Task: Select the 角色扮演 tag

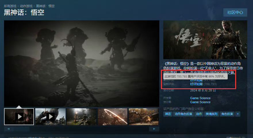Action: (x=227, y=114)
